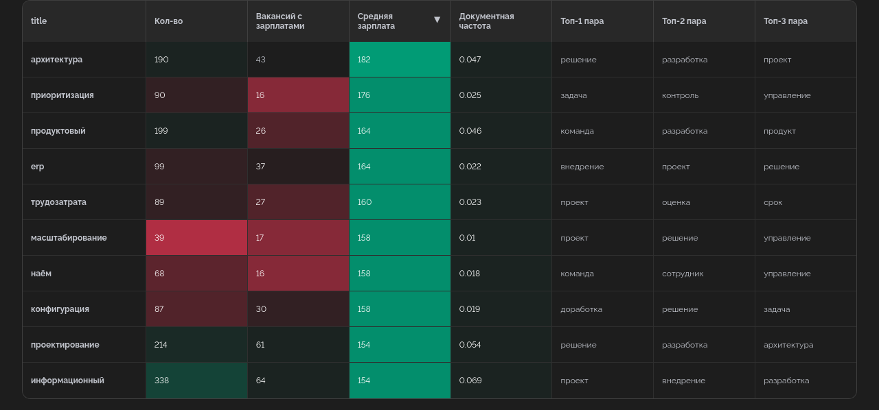Select the Топ-3 пара column header
This screenshot has height=410, width=879.
[x=785, y=21]
